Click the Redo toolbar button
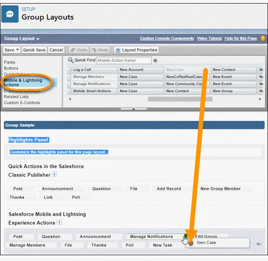Image resolution: width=268 pixels, height=261 pixels. pyautogui.click(x=100, y=50)
